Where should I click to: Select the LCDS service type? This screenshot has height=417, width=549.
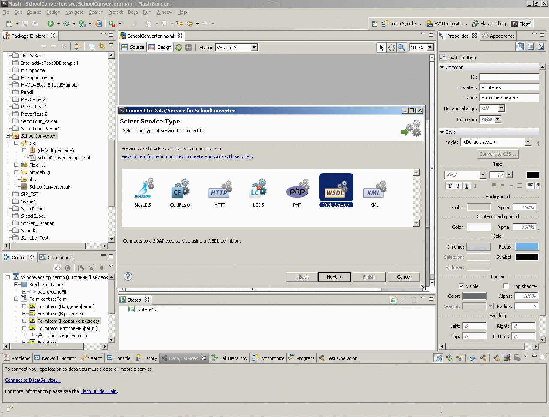(x=259, y=189)
